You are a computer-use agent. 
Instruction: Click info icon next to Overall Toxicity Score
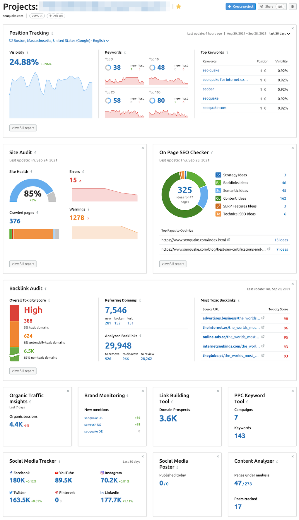coord(49,300)
